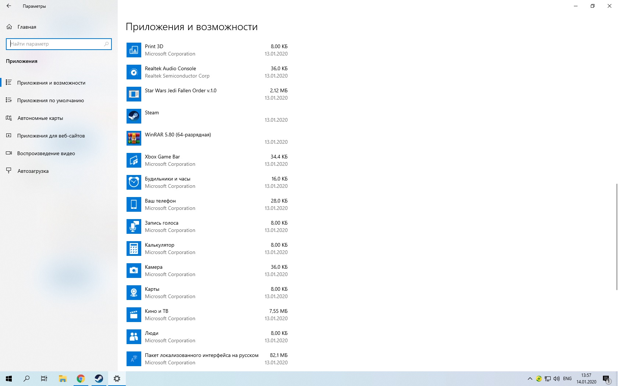Show hidden tray icons
Viewport: 618px width, 386px height.
pos(530,379)
